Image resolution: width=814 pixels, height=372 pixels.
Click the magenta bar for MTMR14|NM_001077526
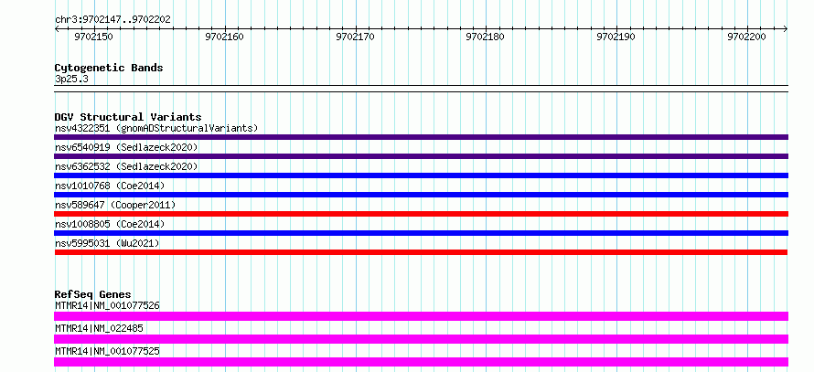(421, 316)
